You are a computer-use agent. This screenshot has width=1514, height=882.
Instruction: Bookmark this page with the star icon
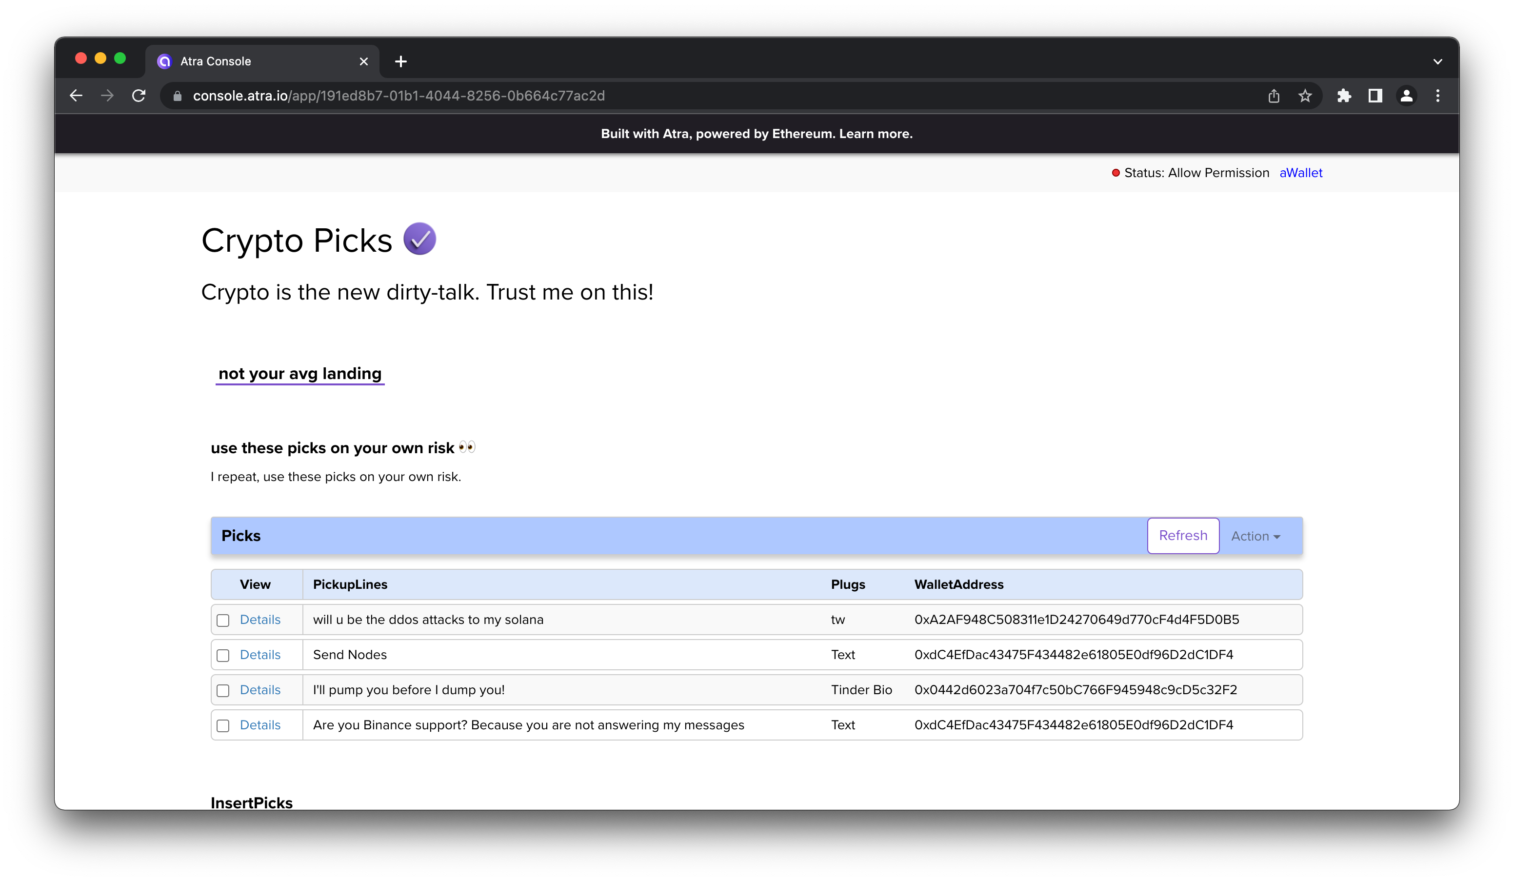[x=1304, y=96]
